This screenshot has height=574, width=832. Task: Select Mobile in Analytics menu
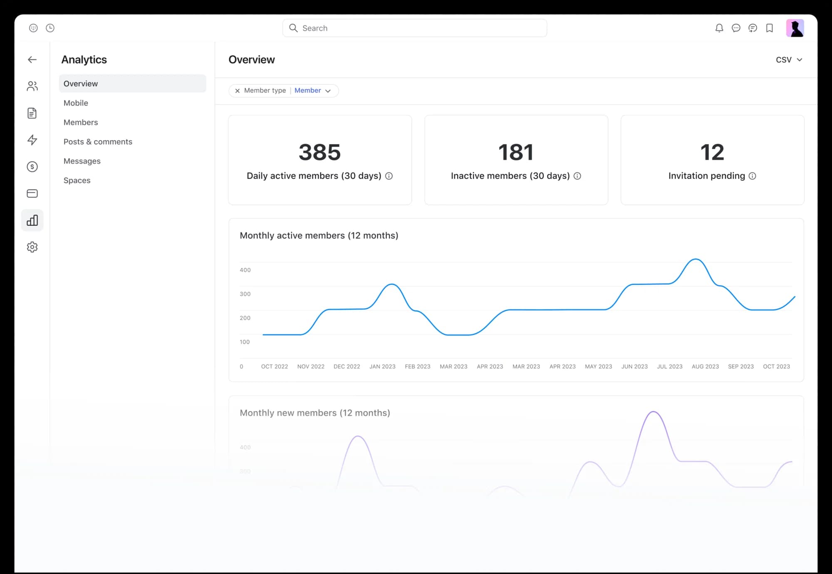[76, 103]
